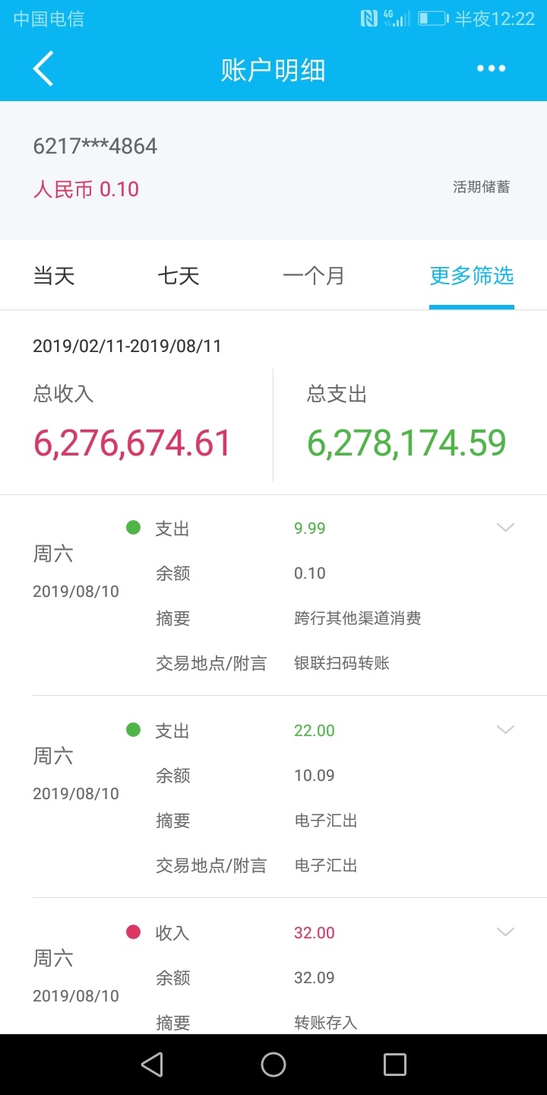This screenshot has width=547, height=1095.
Task: Open the 更多筛选 filter tab
Action: pos(472,275)
